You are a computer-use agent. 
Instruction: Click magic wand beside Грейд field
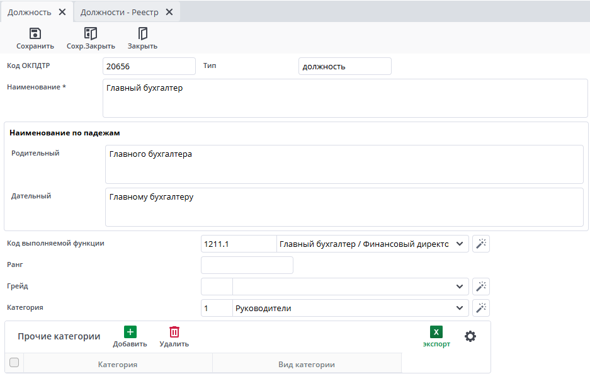pyautogui.click(x=481, y=287)
